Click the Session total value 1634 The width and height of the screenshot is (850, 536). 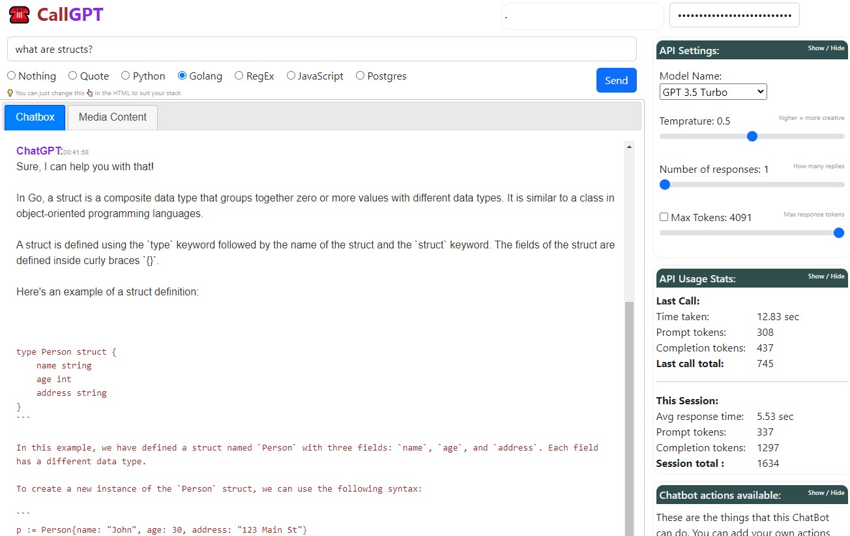pyautogui.click(x=768, y=464)
